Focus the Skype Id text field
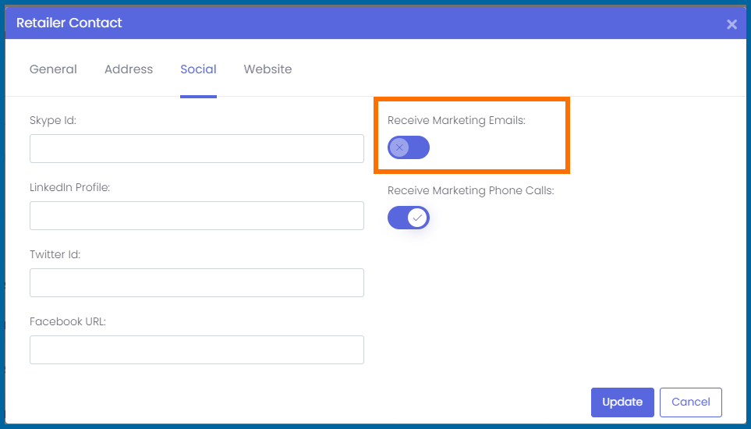Viewport: 751px width, 429px height. pos(197,148)
